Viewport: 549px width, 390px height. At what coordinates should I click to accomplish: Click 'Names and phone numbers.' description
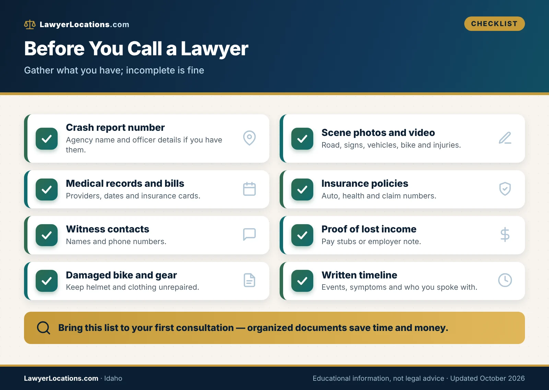coord(116,241)
